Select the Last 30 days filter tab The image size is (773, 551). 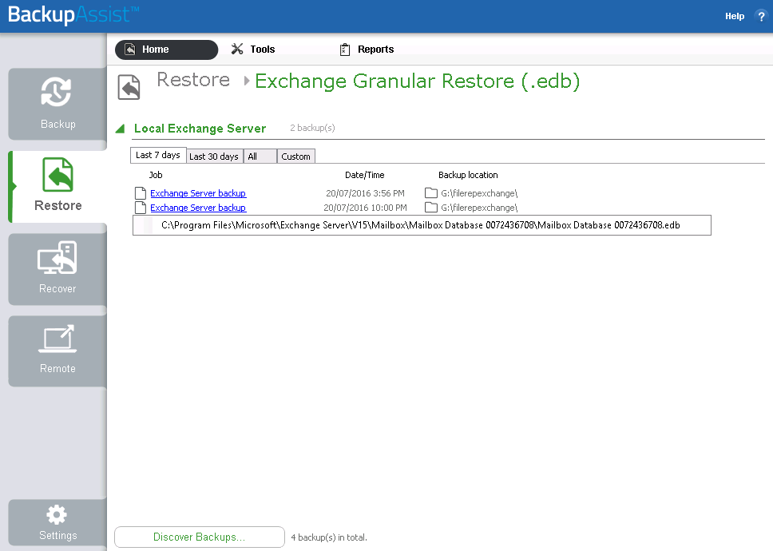click(214, 157)
